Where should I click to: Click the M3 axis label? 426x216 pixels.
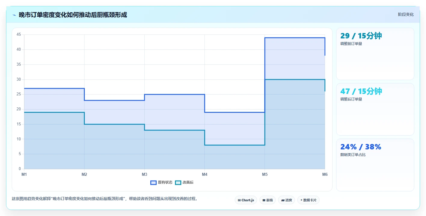point(144,174)
